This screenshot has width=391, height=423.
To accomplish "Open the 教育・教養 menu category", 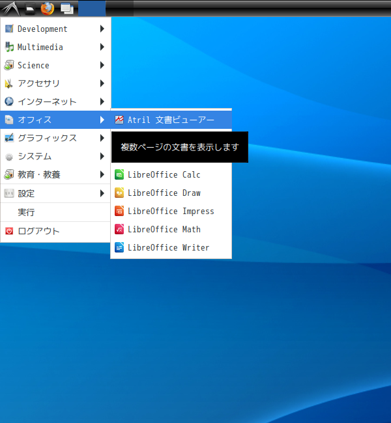I will pyautogui.click(x=55, y=174).
